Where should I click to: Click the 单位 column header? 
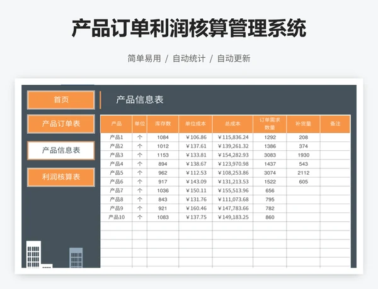(x=140, y=124)
